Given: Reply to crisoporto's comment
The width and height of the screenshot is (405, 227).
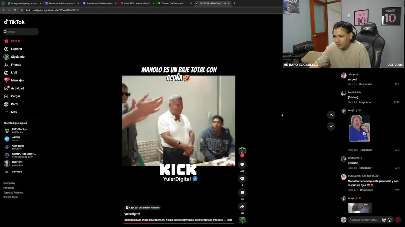Looking at the screenshot, I should (x=365, y=84).
